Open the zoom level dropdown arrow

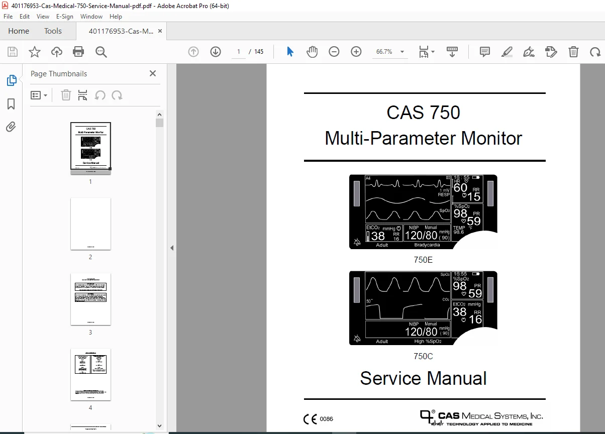click(x=402, y=52)
